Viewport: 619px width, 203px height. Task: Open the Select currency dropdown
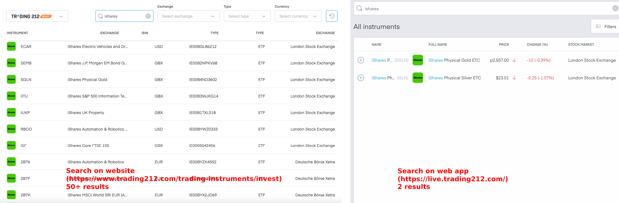tap(298, 16)
